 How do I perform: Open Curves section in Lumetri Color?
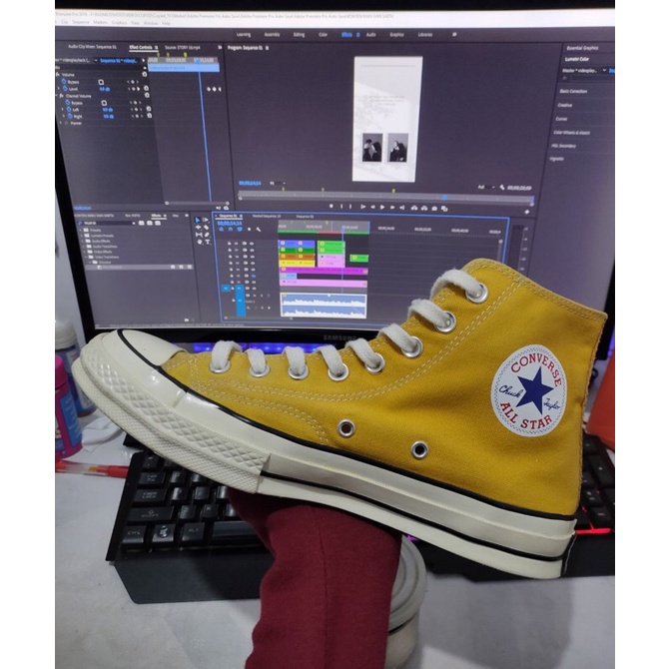pyautogui.click(x=561, y=119)
